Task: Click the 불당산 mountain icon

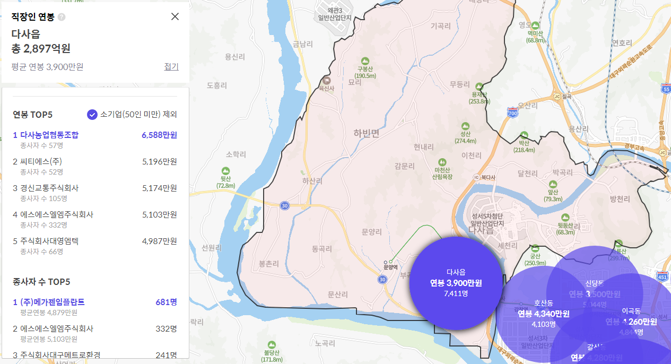Action: pyautogui.click(x=271, y=344)
